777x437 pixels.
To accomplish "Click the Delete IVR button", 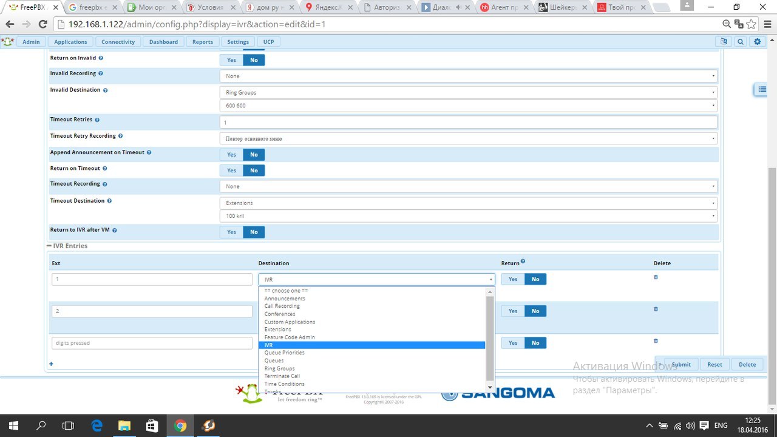I will [747, 364].
